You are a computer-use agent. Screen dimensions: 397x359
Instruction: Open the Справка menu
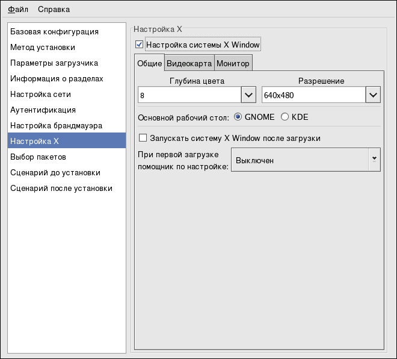[x=54, y=9]
